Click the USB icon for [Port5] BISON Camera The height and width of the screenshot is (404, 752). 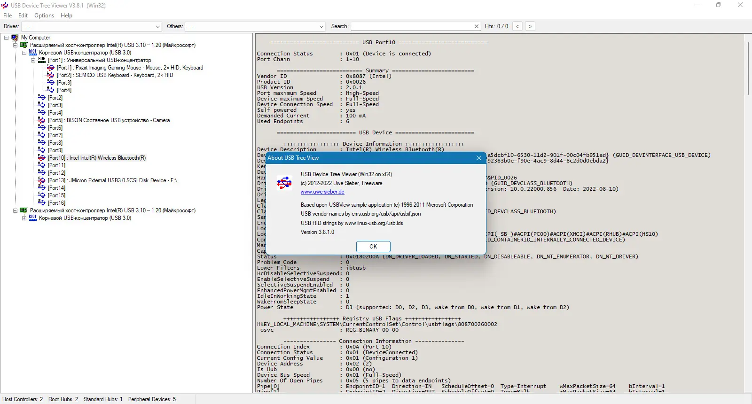(42, 120)
